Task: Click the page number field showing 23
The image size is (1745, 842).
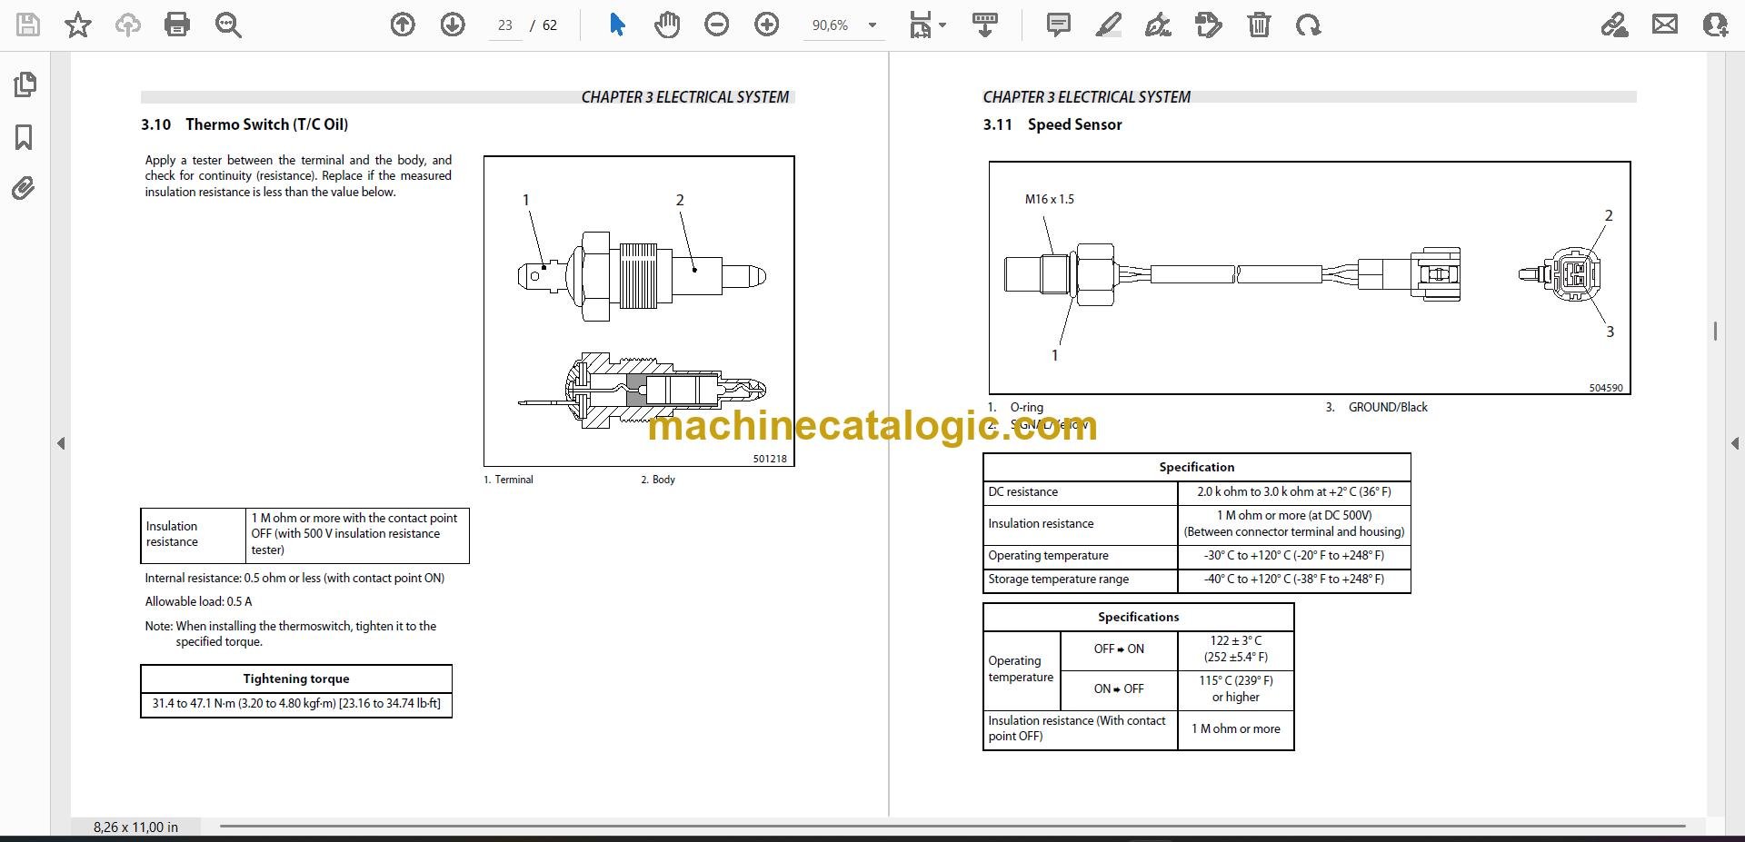Action: pos(505,25)
